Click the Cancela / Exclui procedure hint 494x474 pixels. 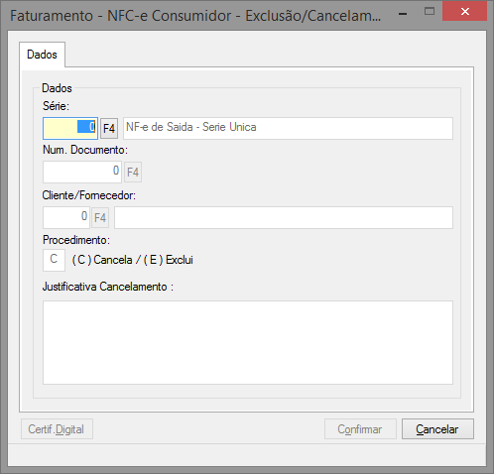(133, 260)
